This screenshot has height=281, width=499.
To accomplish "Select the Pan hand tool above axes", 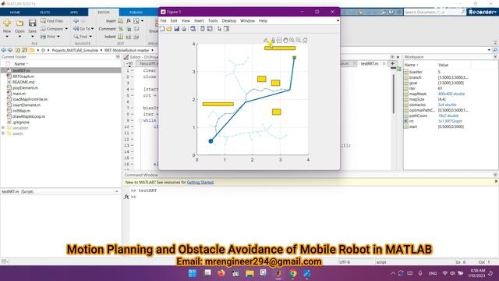I will [x=285, y=40].
